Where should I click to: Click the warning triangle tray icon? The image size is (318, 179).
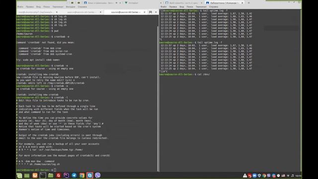pos(245,176)
